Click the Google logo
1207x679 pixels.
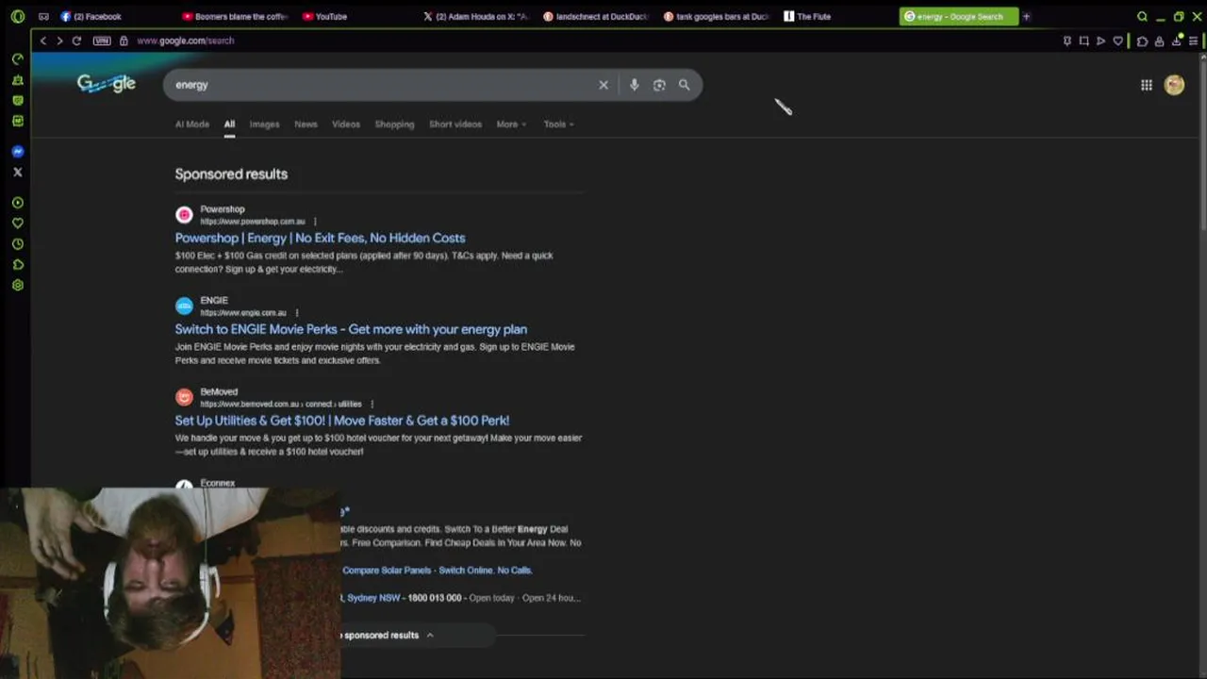107,84
